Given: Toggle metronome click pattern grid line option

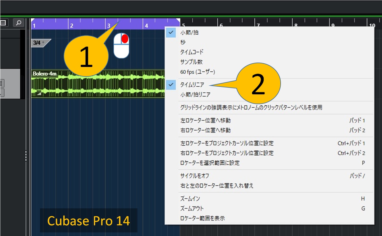Looking at the screenshot, I should pos(251,107).
